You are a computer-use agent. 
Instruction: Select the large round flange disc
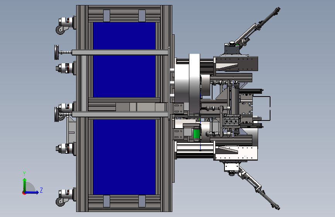pyautogui.click(x=195, y=83)
